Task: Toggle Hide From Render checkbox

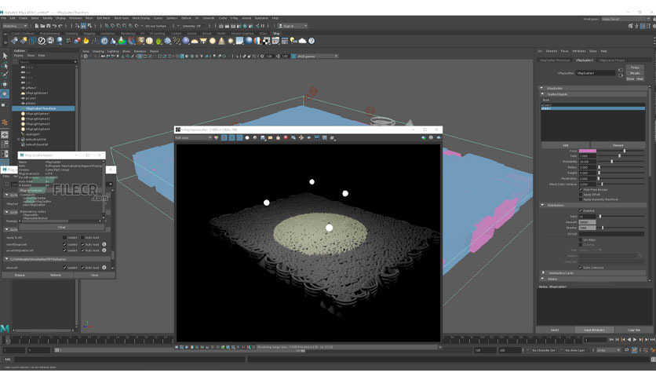Action: point(581,189)
